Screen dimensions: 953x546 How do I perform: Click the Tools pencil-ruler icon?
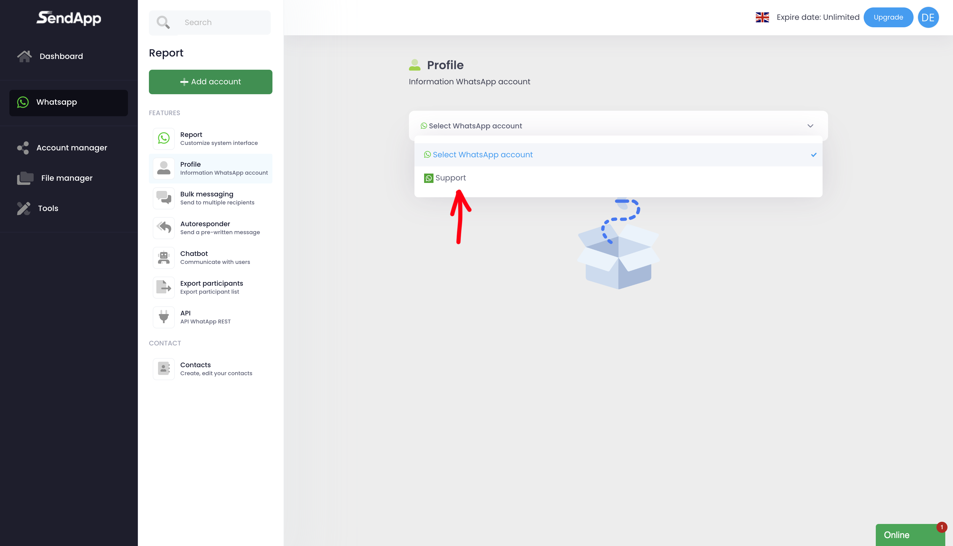point(24,209)
